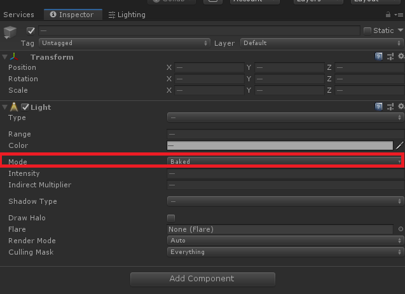Open Light help reference icon

click(378, 107)
